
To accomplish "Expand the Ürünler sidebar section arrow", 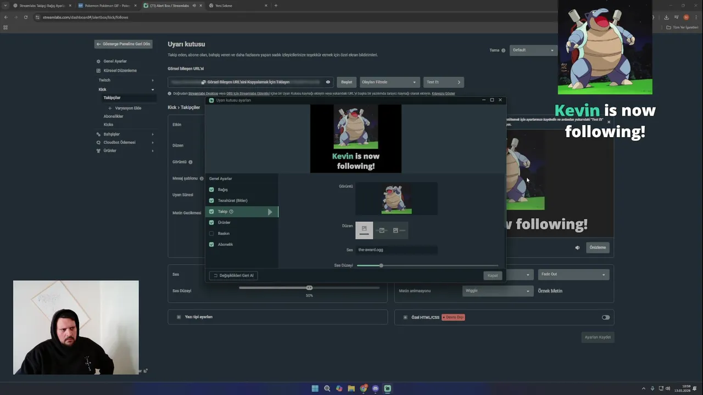I will pos(153,151).
